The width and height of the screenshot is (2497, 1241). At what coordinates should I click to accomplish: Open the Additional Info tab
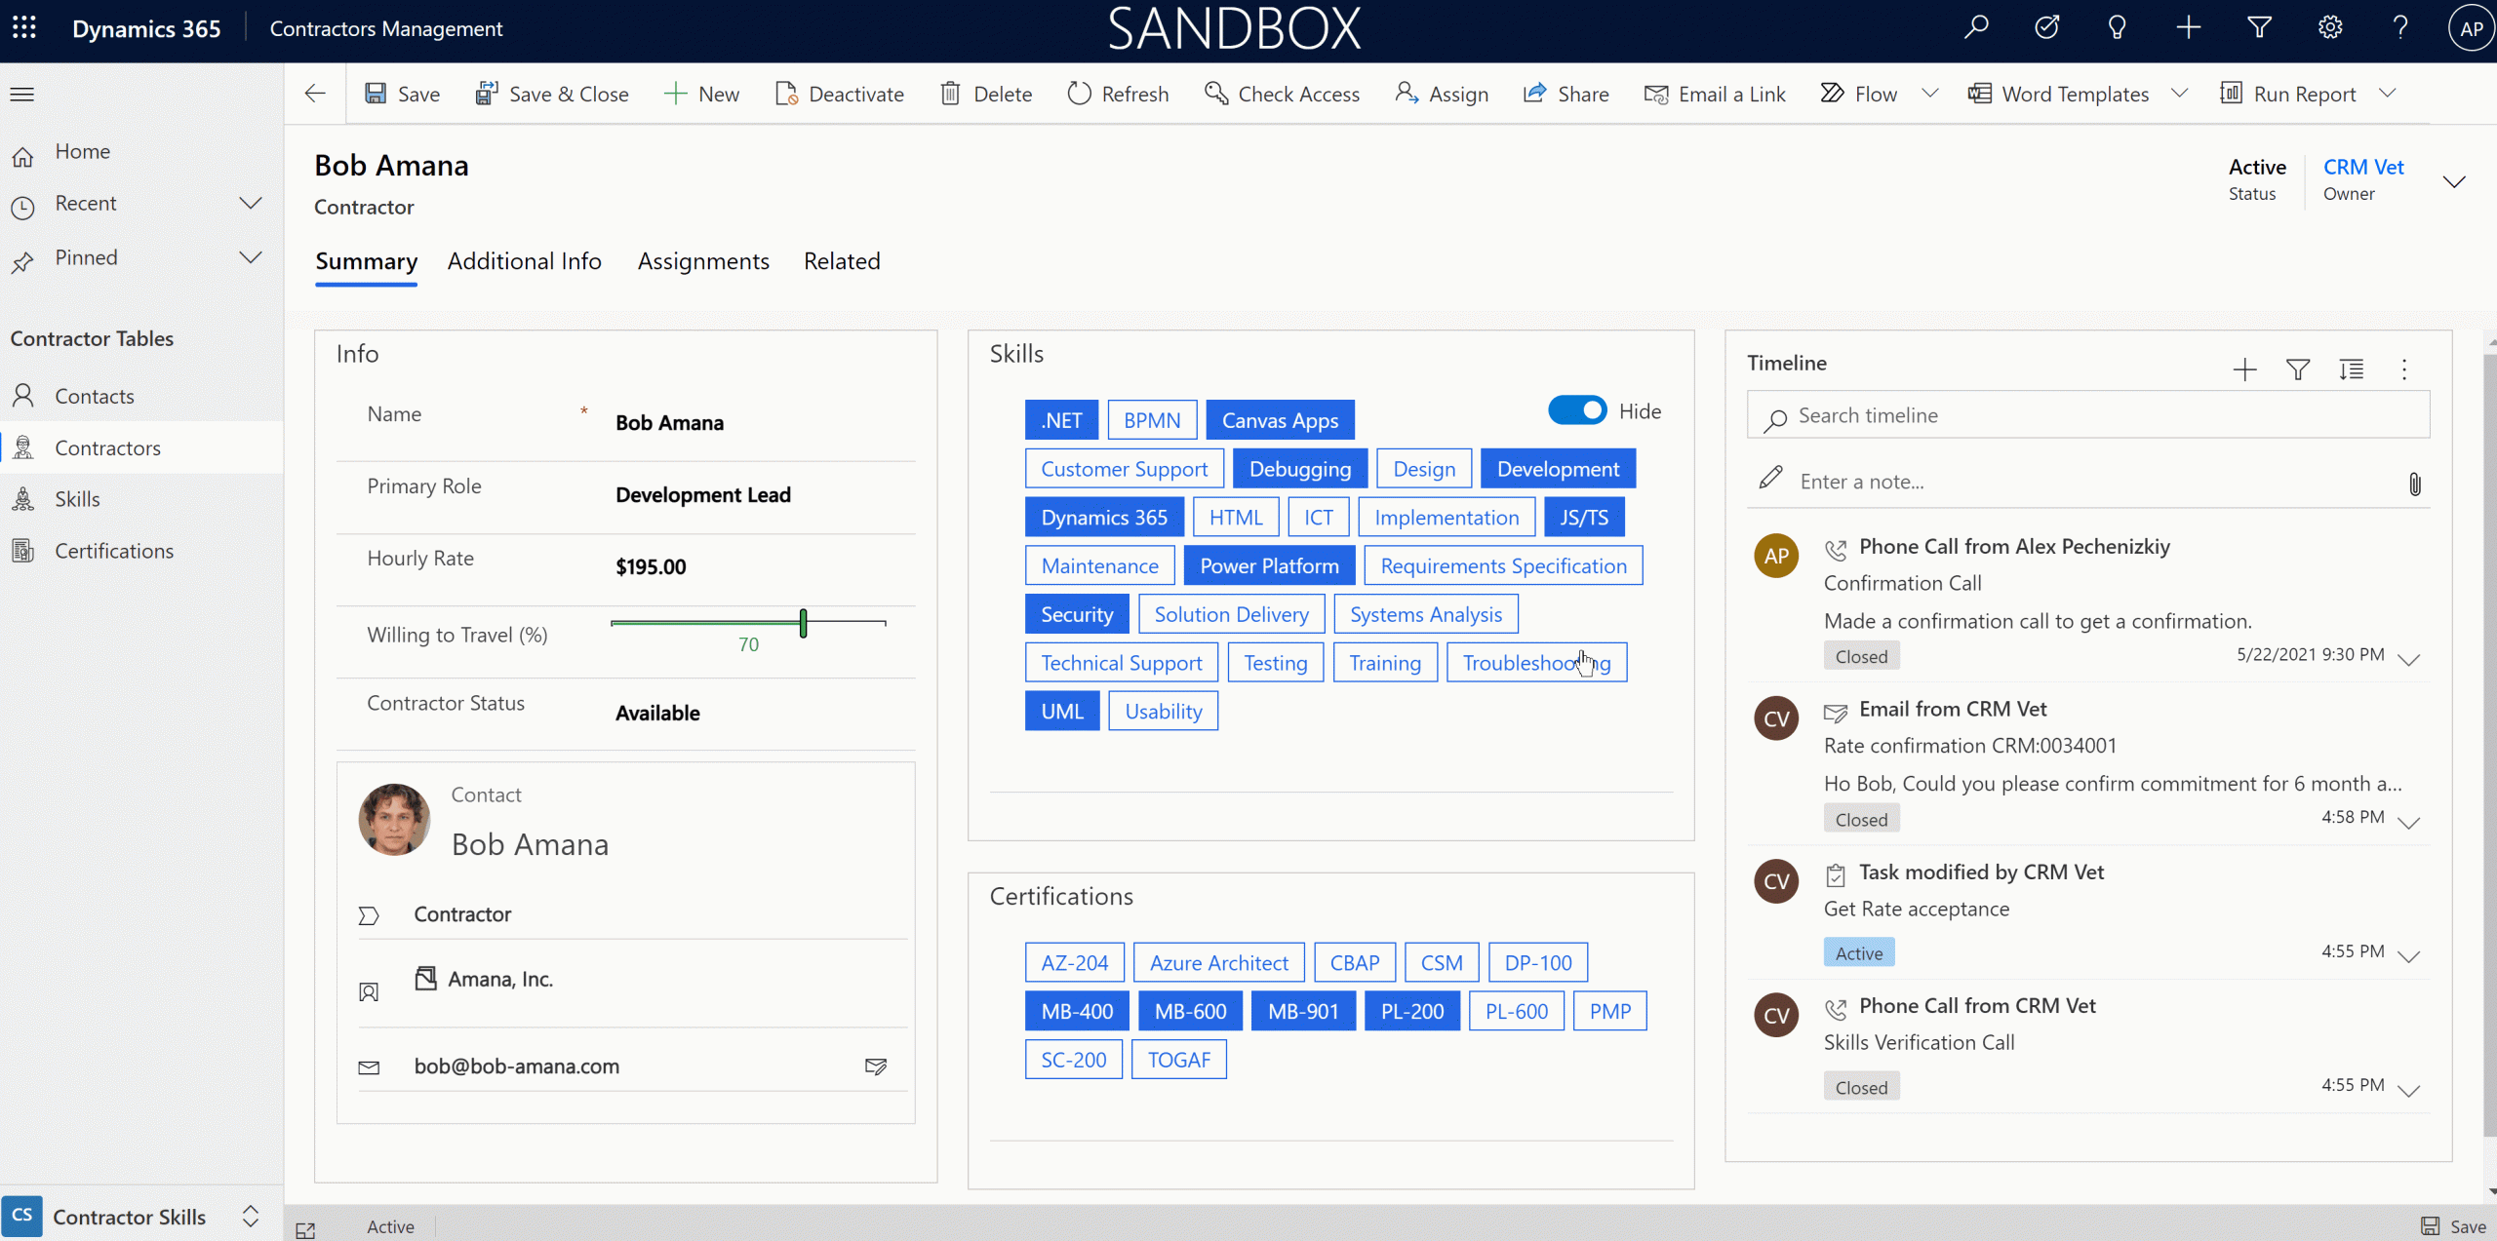(524, 261)
